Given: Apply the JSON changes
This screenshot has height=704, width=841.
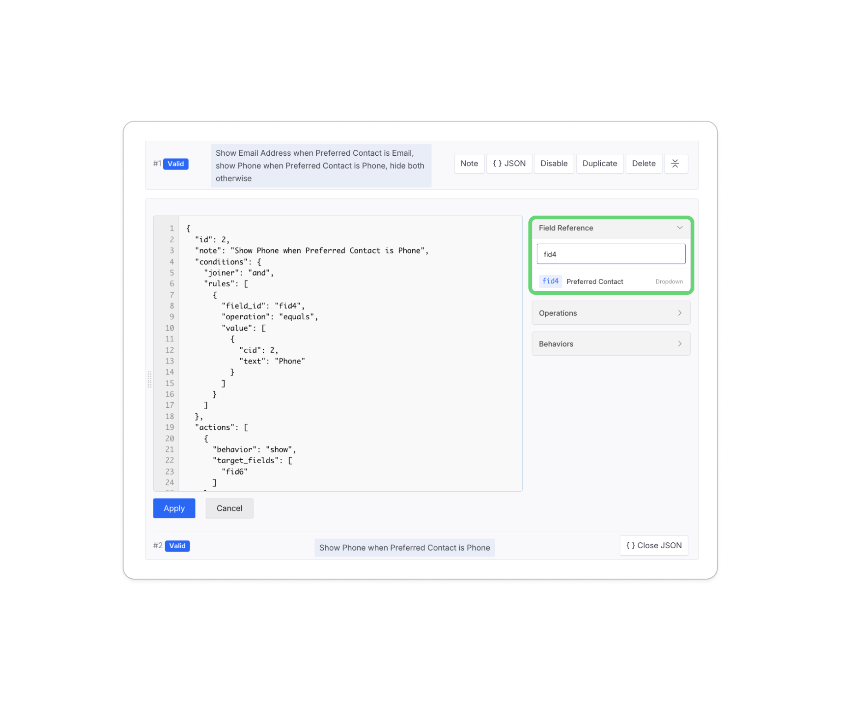Looking at the screenshot, I should coord(174,508).
